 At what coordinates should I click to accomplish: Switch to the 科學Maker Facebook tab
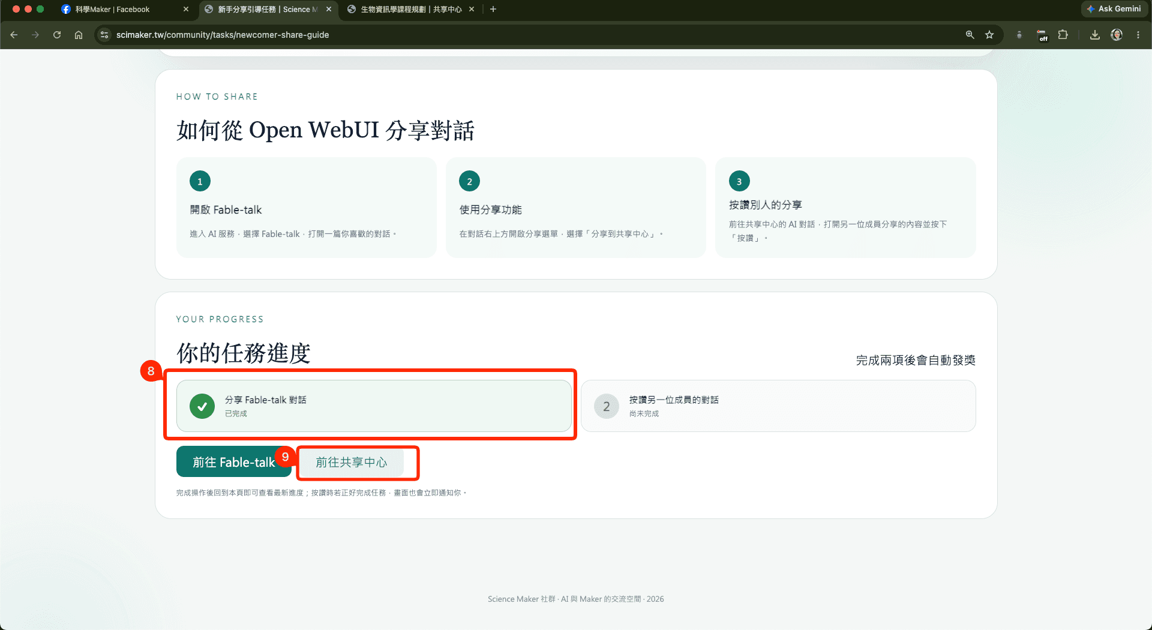click(x=125, y=10)
